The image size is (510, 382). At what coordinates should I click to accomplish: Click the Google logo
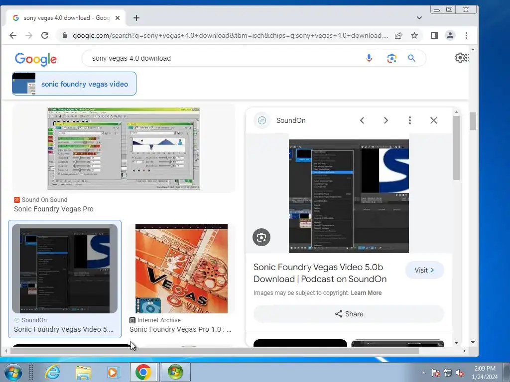click(36, 59)
